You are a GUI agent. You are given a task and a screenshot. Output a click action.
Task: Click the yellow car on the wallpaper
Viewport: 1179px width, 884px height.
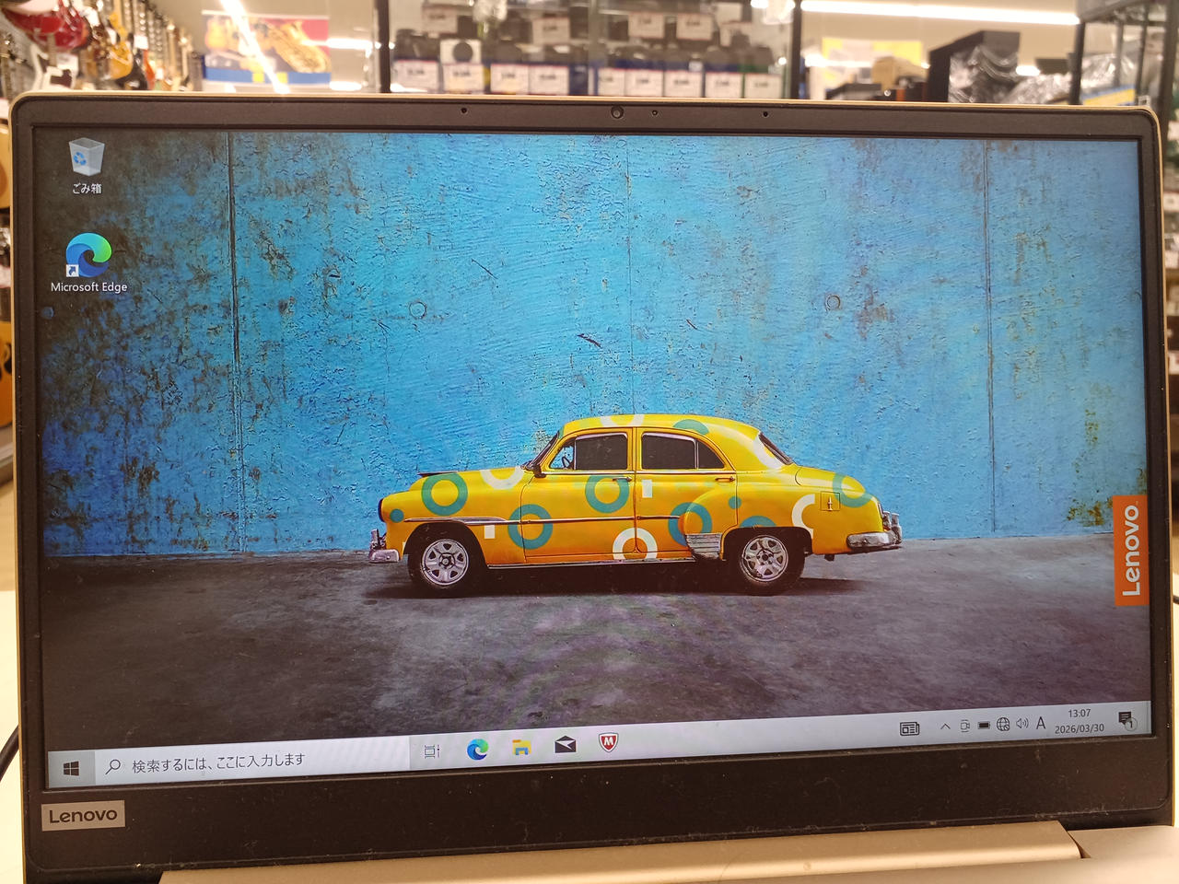pyautogui.click(x=636, y=502)
